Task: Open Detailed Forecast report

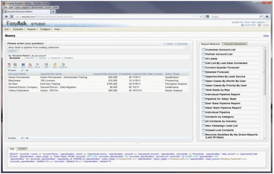Action: pyautogui.click(x=217, y=72)
